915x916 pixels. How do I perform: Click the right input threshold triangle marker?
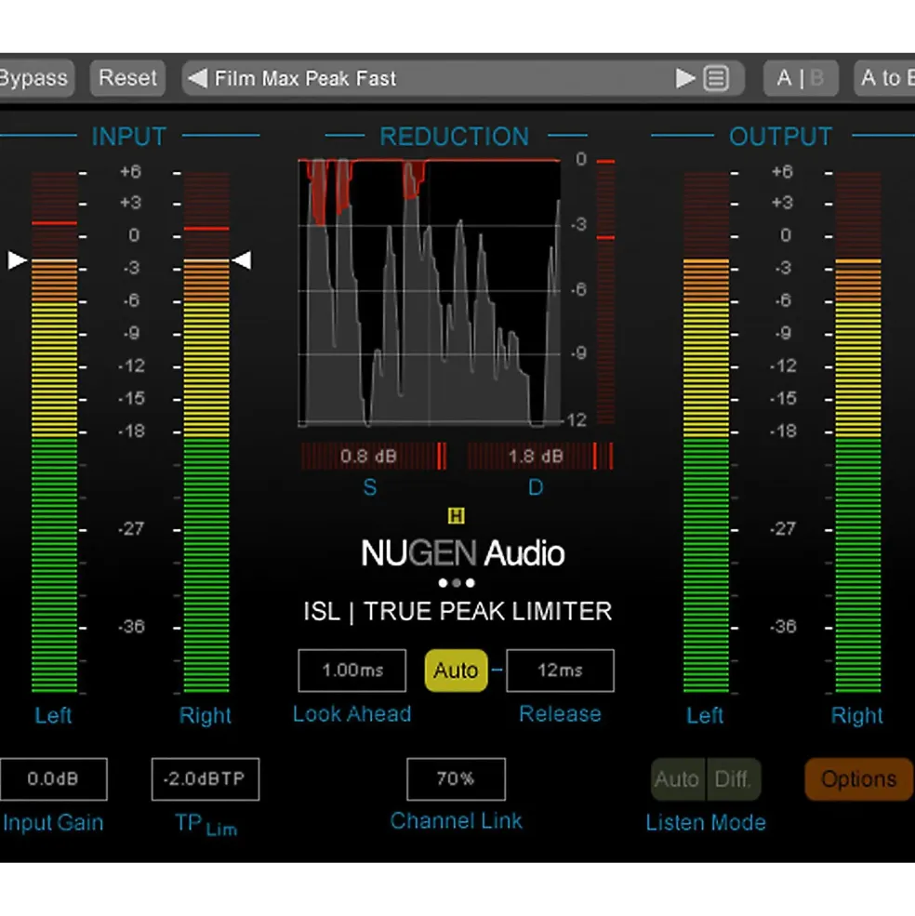(x=242, y=260)
